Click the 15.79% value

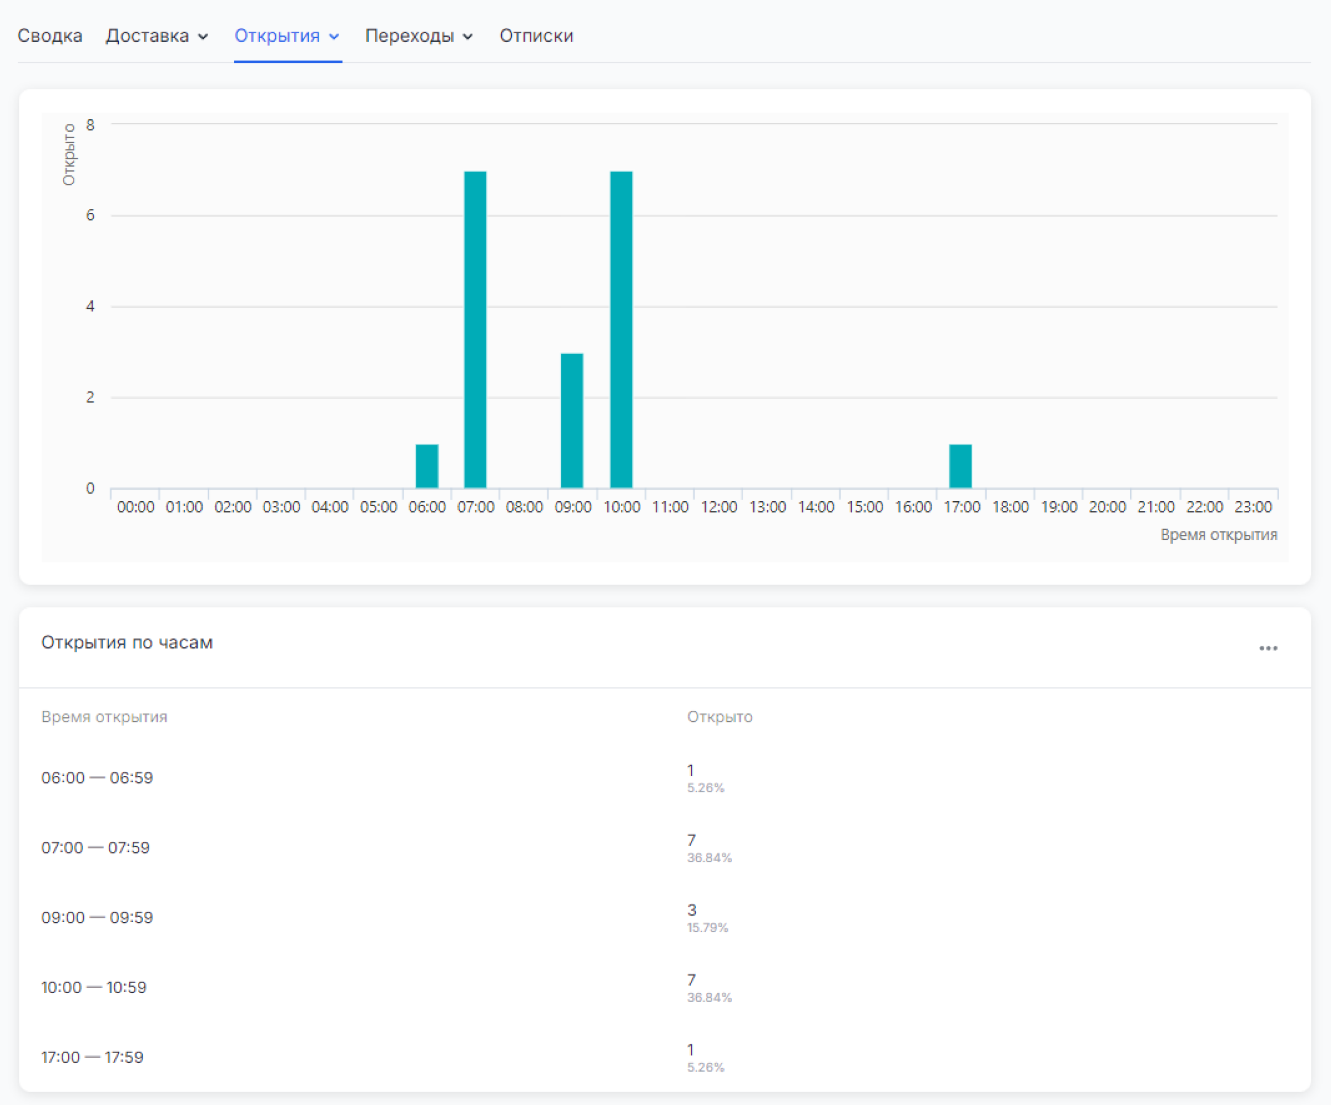click(x=708, y=927)
